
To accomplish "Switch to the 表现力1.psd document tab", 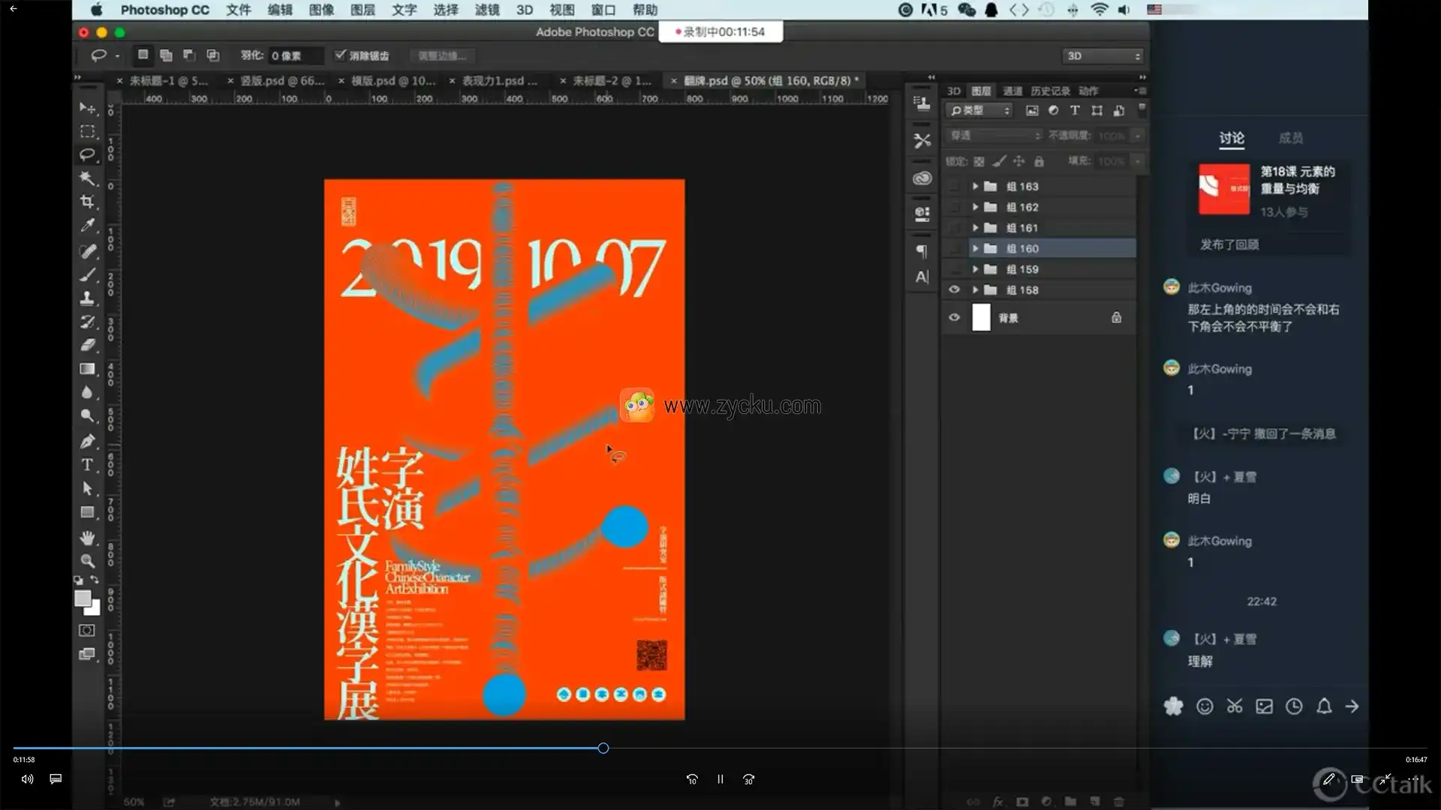I will (498, 80).
